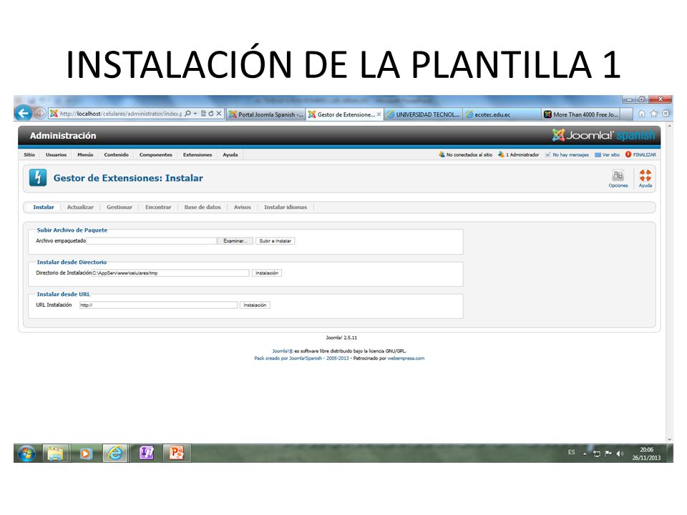Click the Joomla! spanish logo

(603, 135)
